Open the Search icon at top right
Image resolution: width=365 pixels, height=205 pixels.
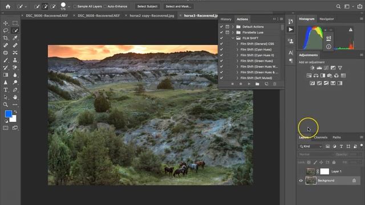(338, 6)
